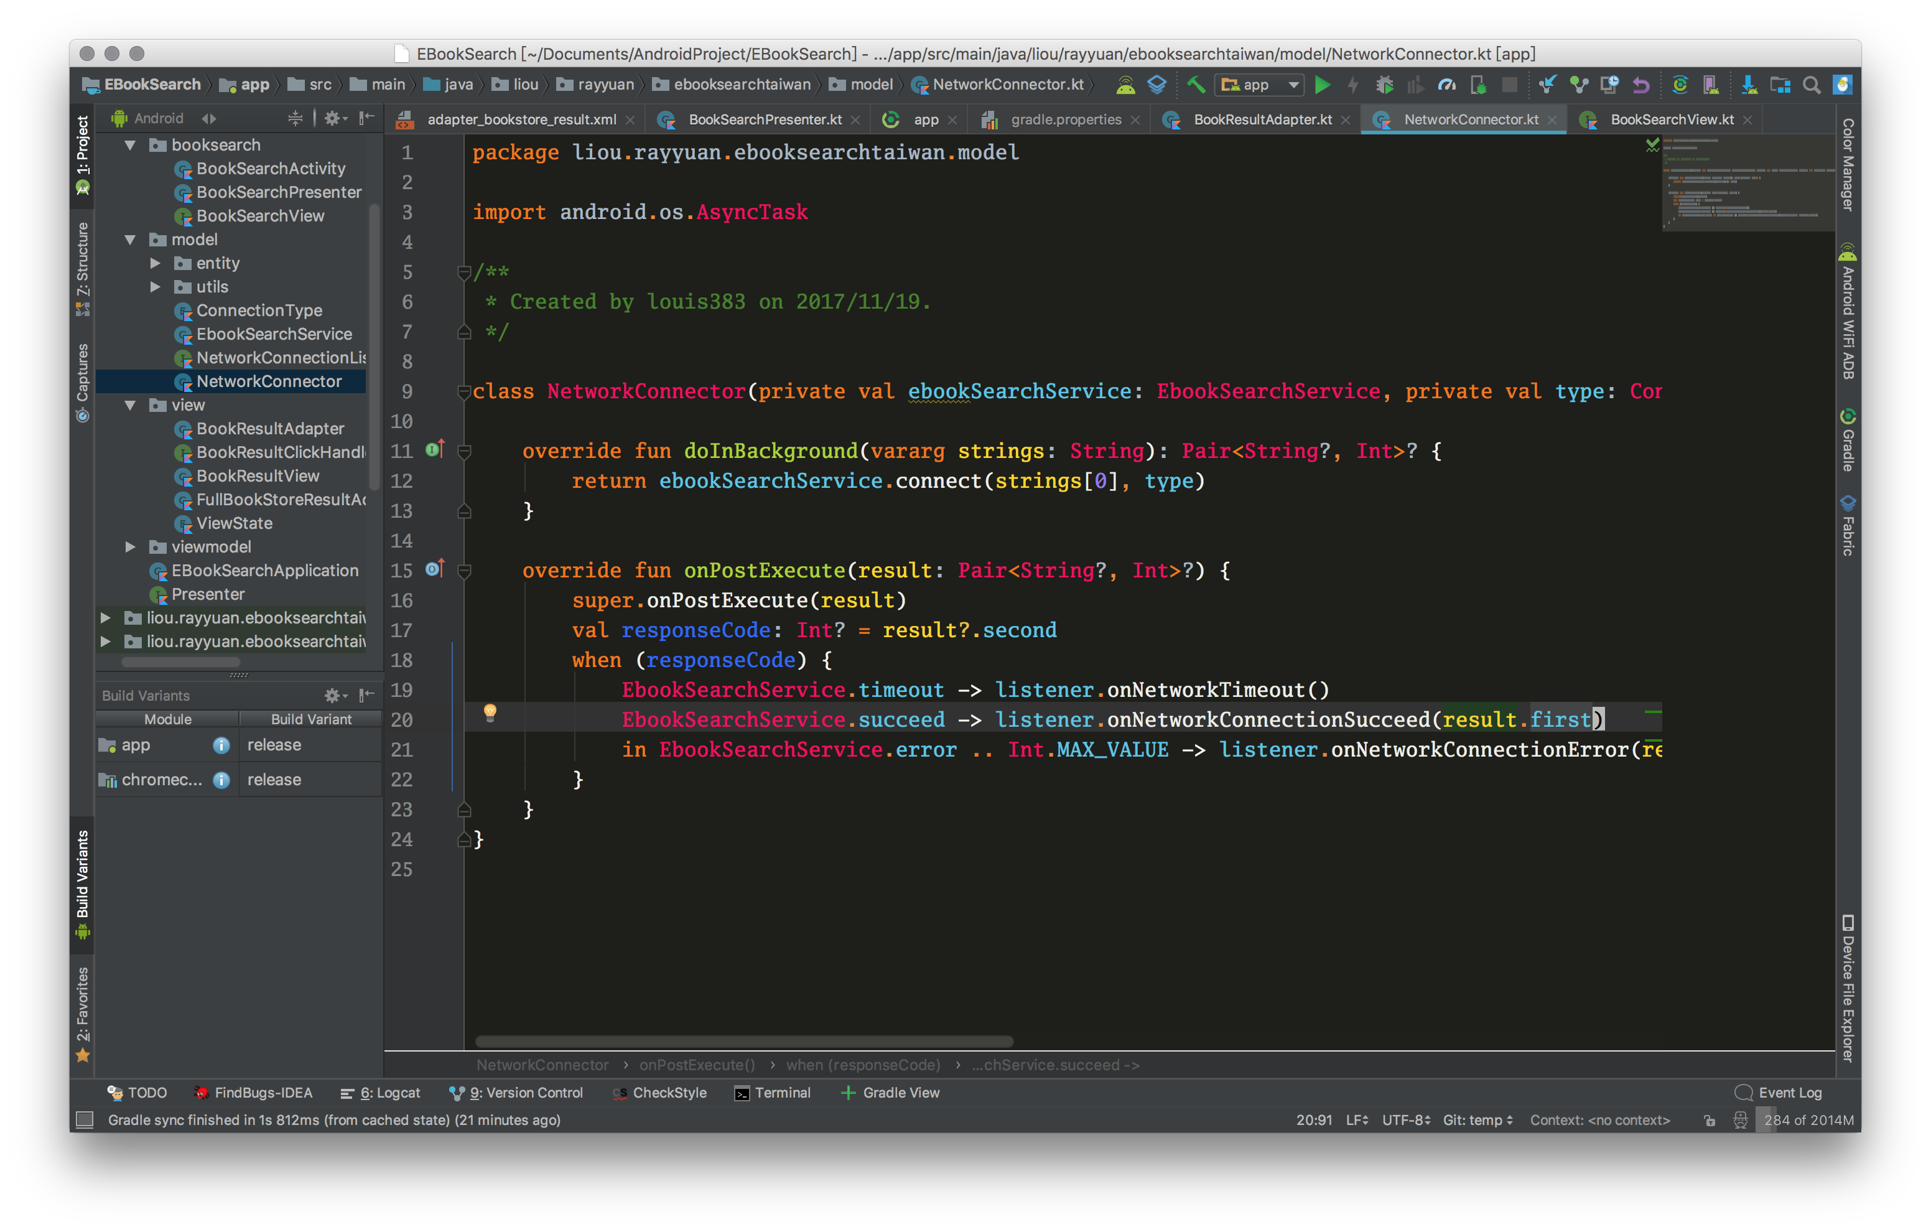The width and height of the screenshot is (1931, 1232).
Task: Collapse code fold marker at class line 9
Action: (x=463, y=391)
